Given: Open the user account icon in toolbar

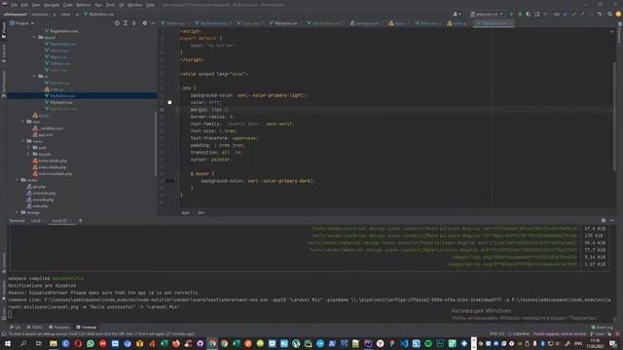Looking at the screenshot, I should (x=457, y=14).
